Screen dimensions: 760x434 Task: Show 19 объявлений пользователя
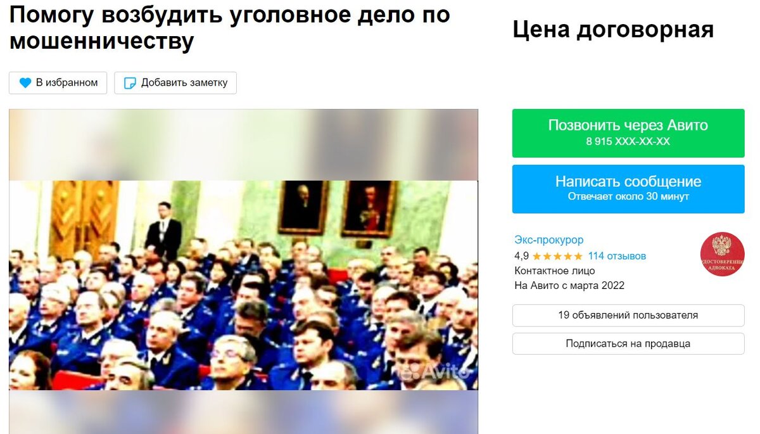(628, 316)
